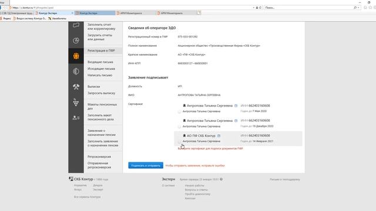376x211 pixels.
Task: Open Заполнить макет пенсионного дела
Action: pos(100,117)
